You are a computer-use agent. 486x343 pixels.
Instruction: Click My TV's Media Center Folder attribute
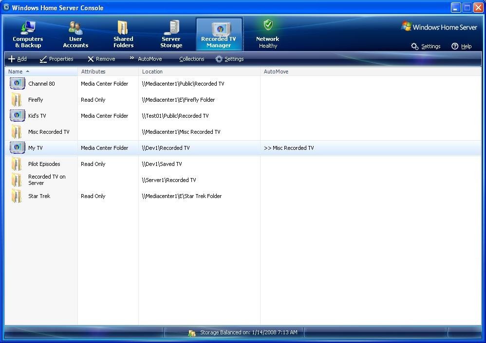point(104,148)
